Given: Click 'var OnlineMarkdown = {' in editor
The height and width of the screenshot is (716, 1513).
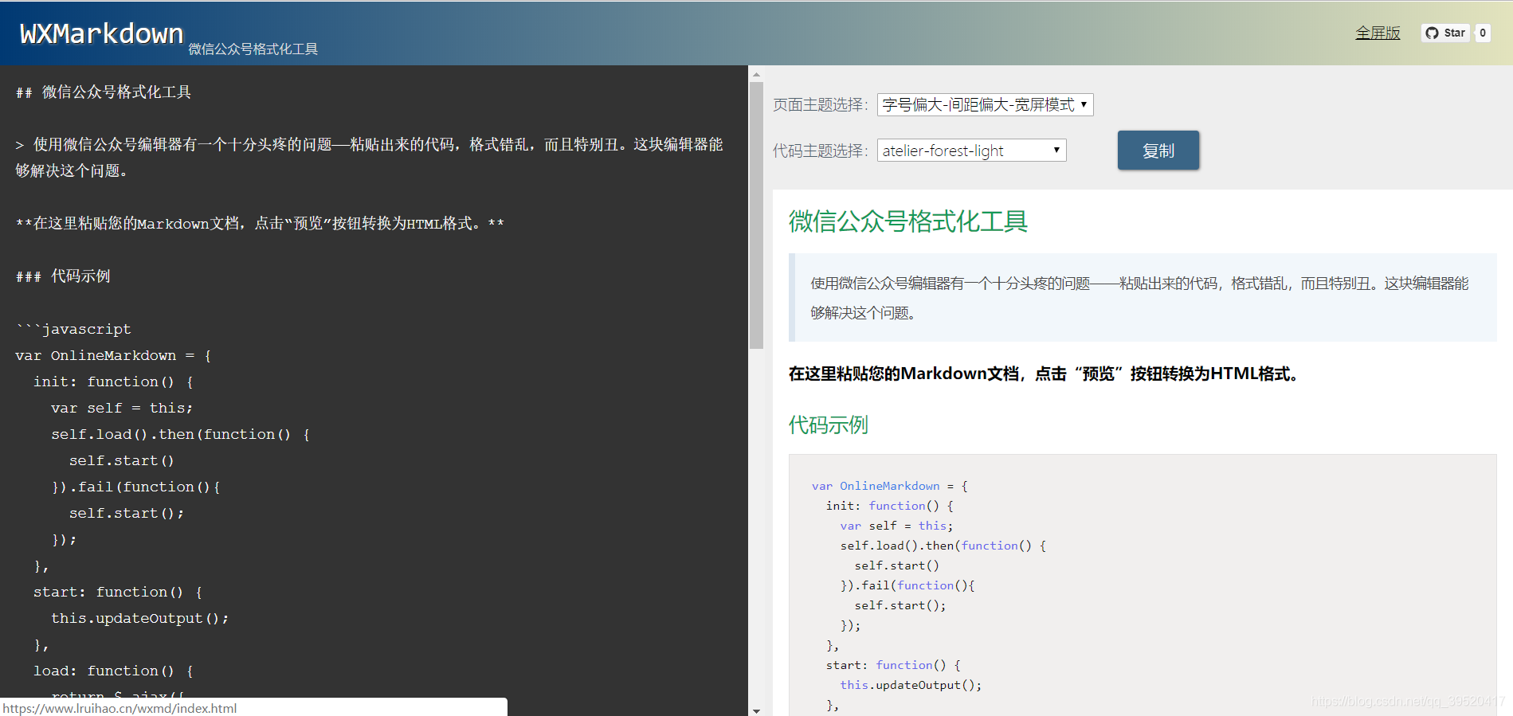Looking at the screenshot, I should click(113, 355).
